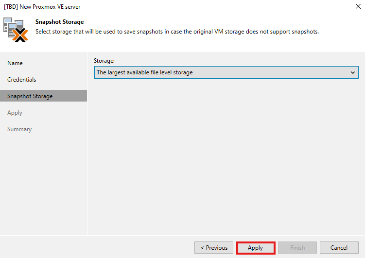
Task: Select the Snapshot Storage step in sidebar
Action: (30, 96)
